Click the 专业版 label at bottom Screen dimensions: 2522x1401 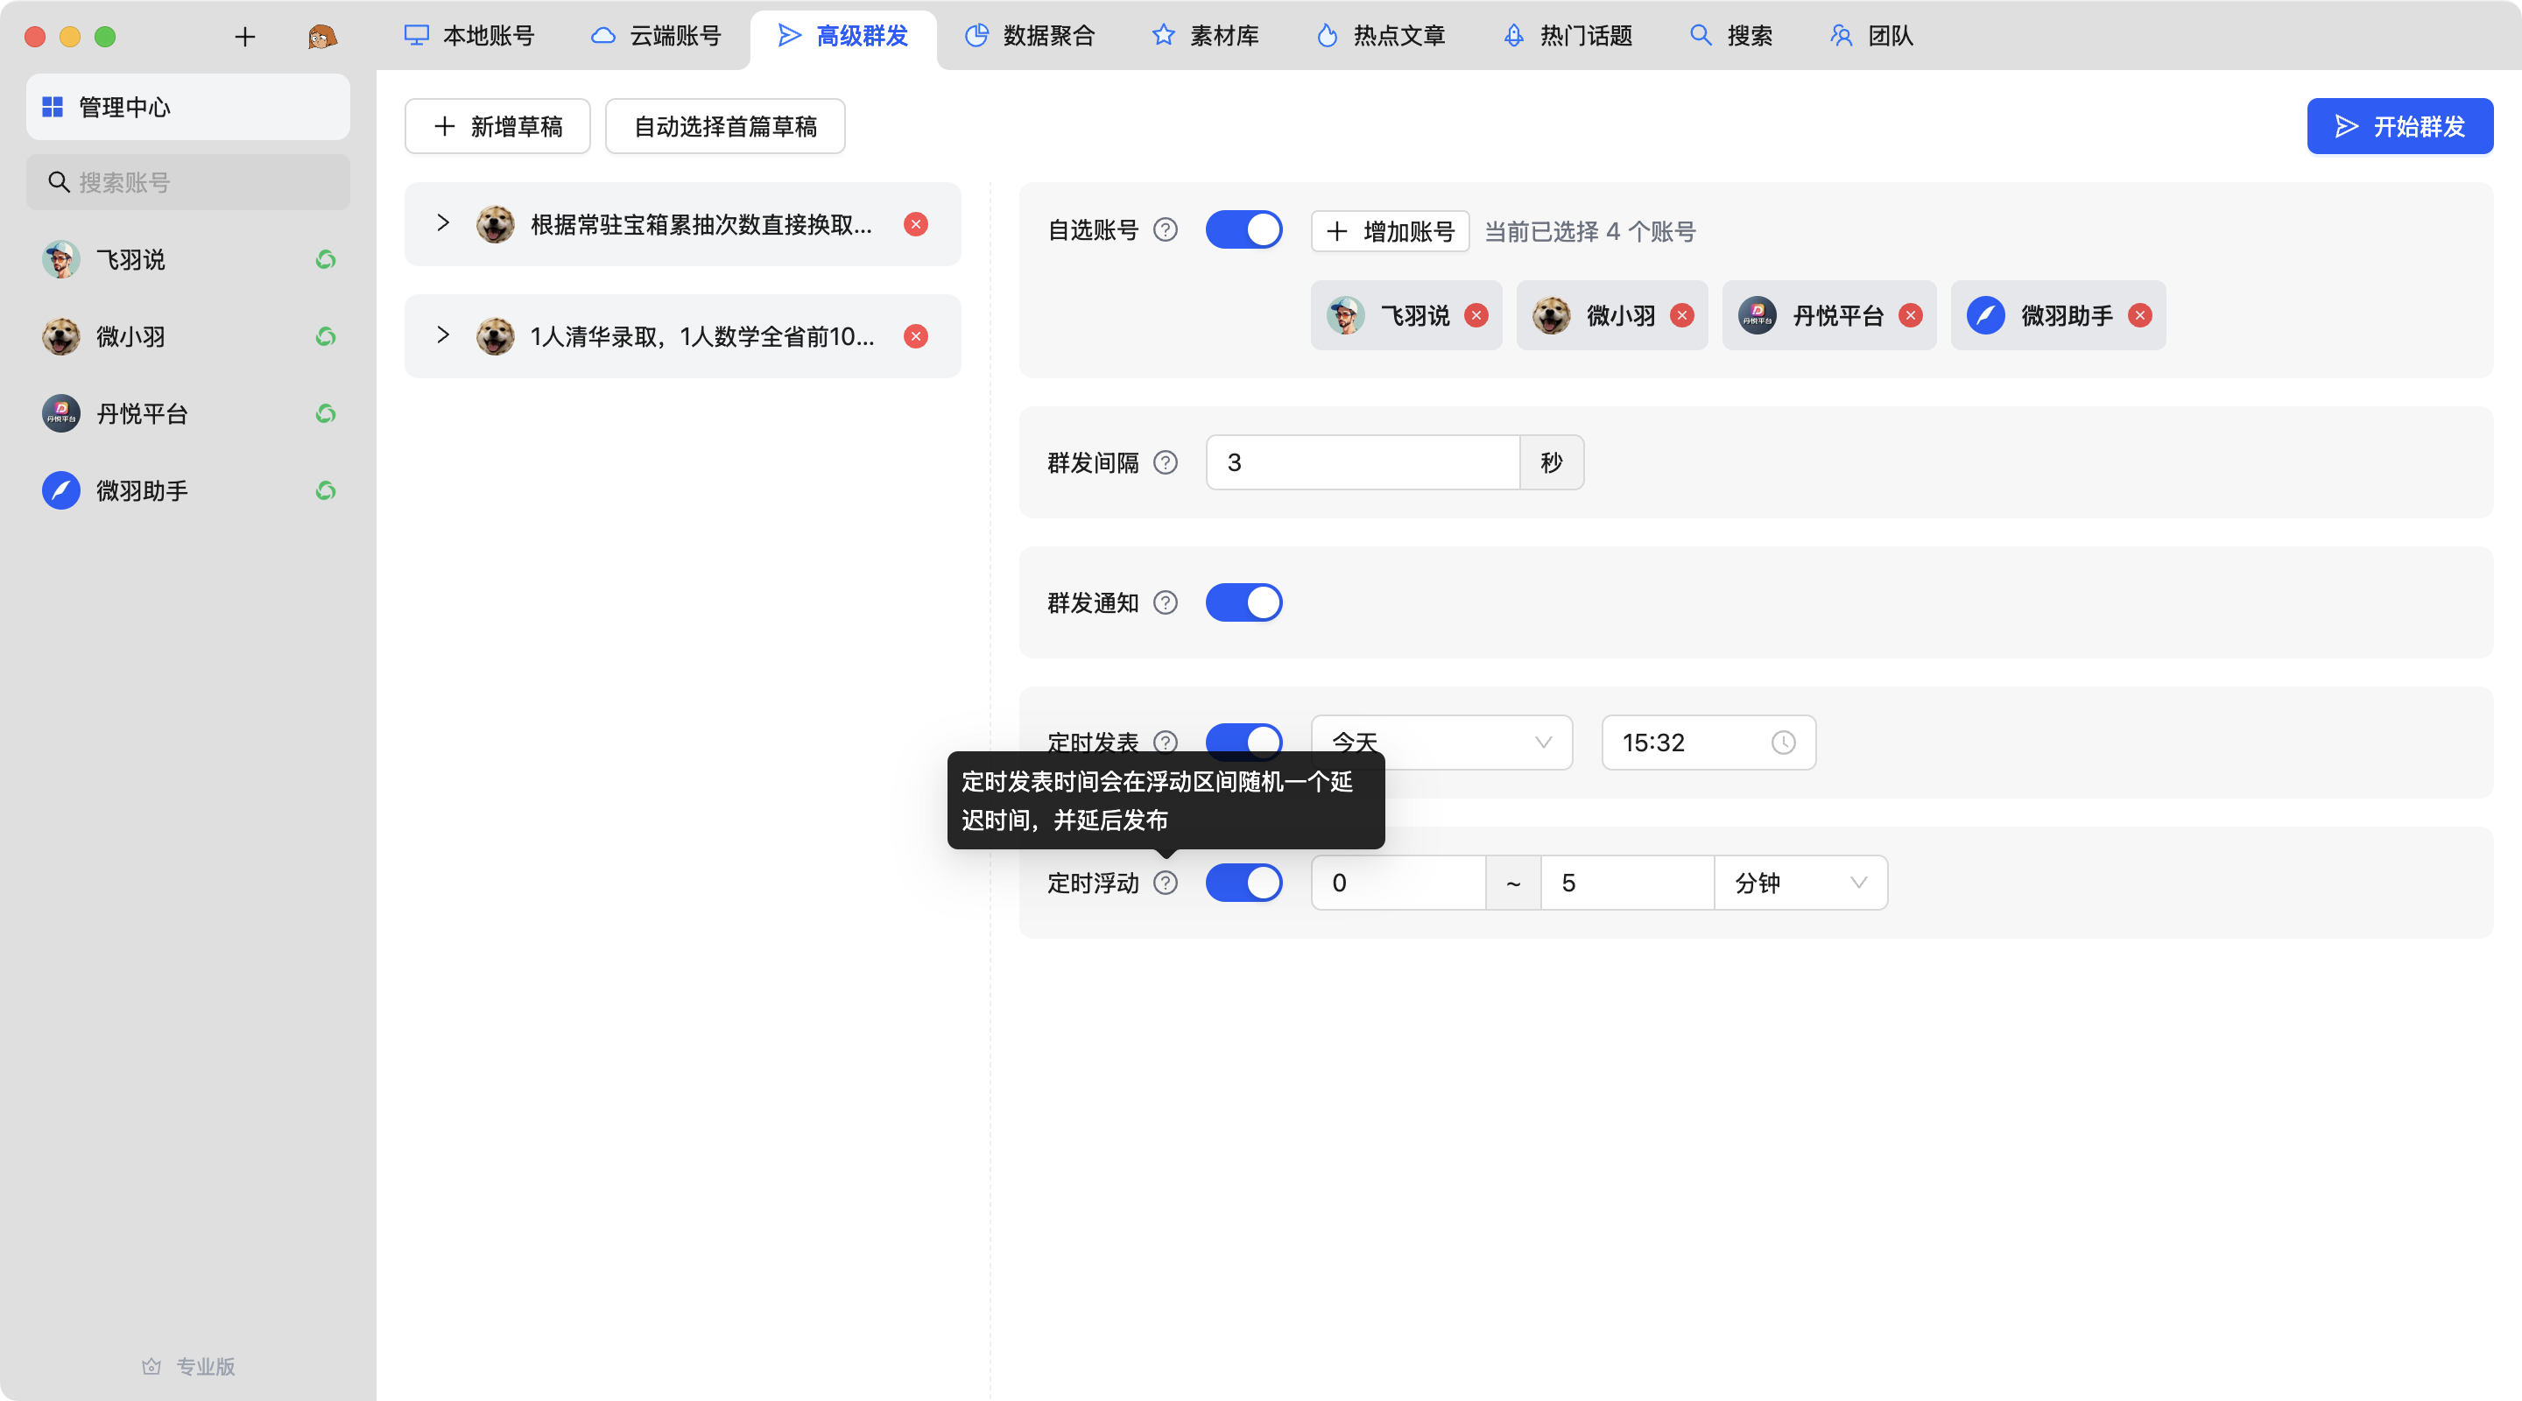[x=206, y=1366]
